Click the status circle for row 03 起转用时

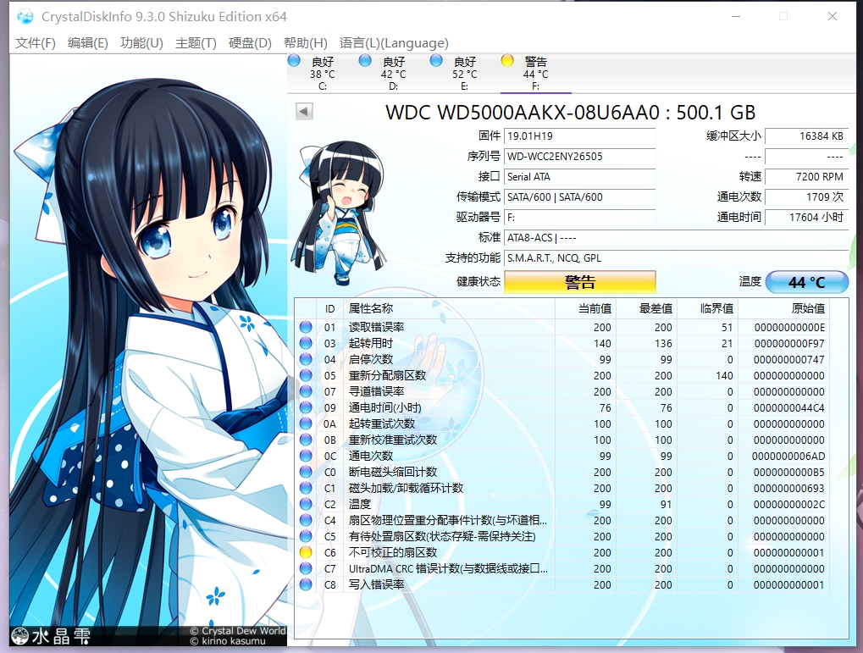pyautogui.click(x=306, y=343)
